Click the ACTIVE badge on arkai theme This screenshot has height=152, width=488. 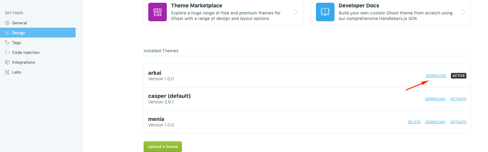(x=459, y=76)
